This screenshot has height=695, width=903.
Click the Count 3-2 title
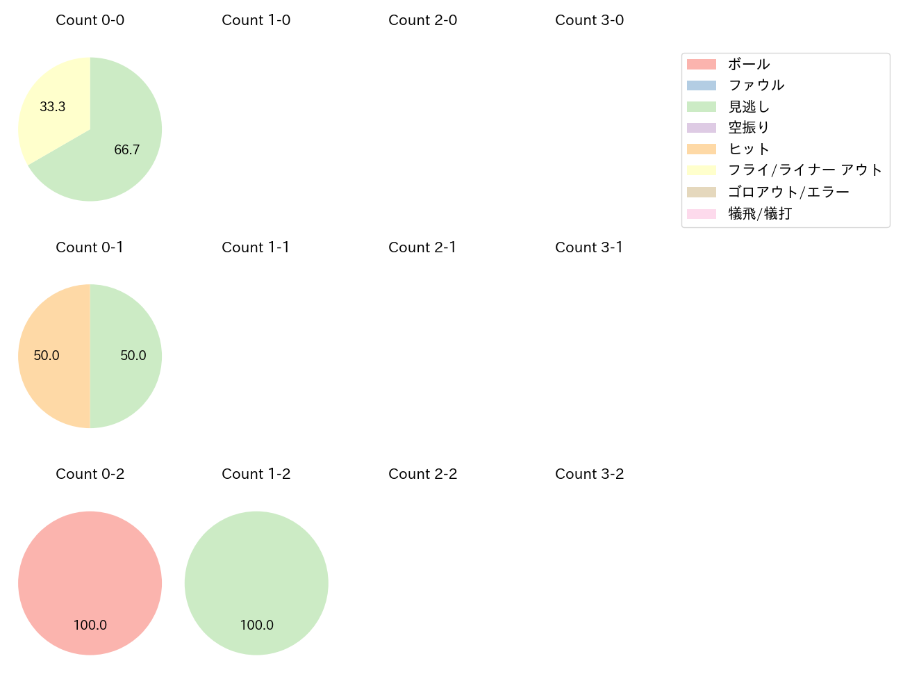(x=589, y=474)
